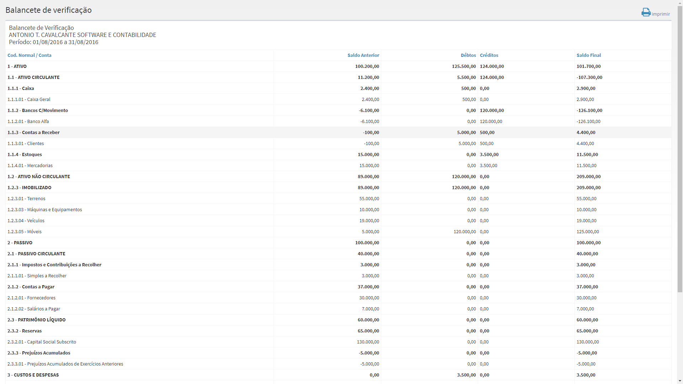Screen dimensions: 683x384
Task: Select the '2.3.2 - Reservas' row
Action: tap(338, 331)
